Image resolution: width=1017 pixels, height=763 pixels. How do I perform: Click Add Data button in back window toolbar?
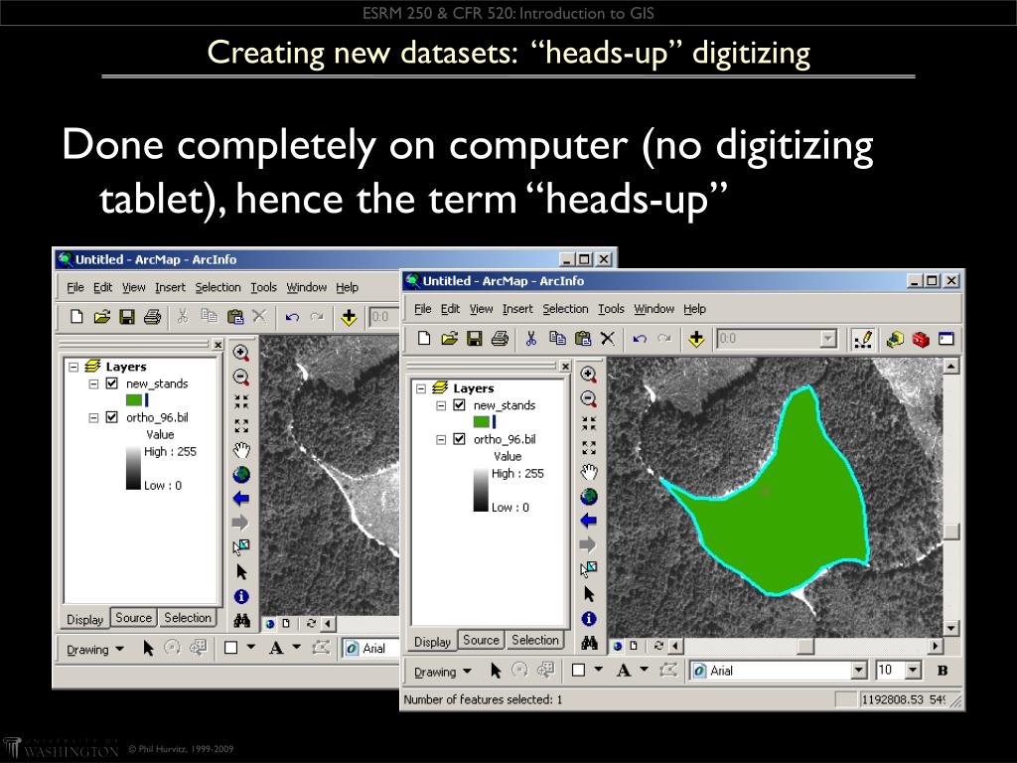pos(349,317)
